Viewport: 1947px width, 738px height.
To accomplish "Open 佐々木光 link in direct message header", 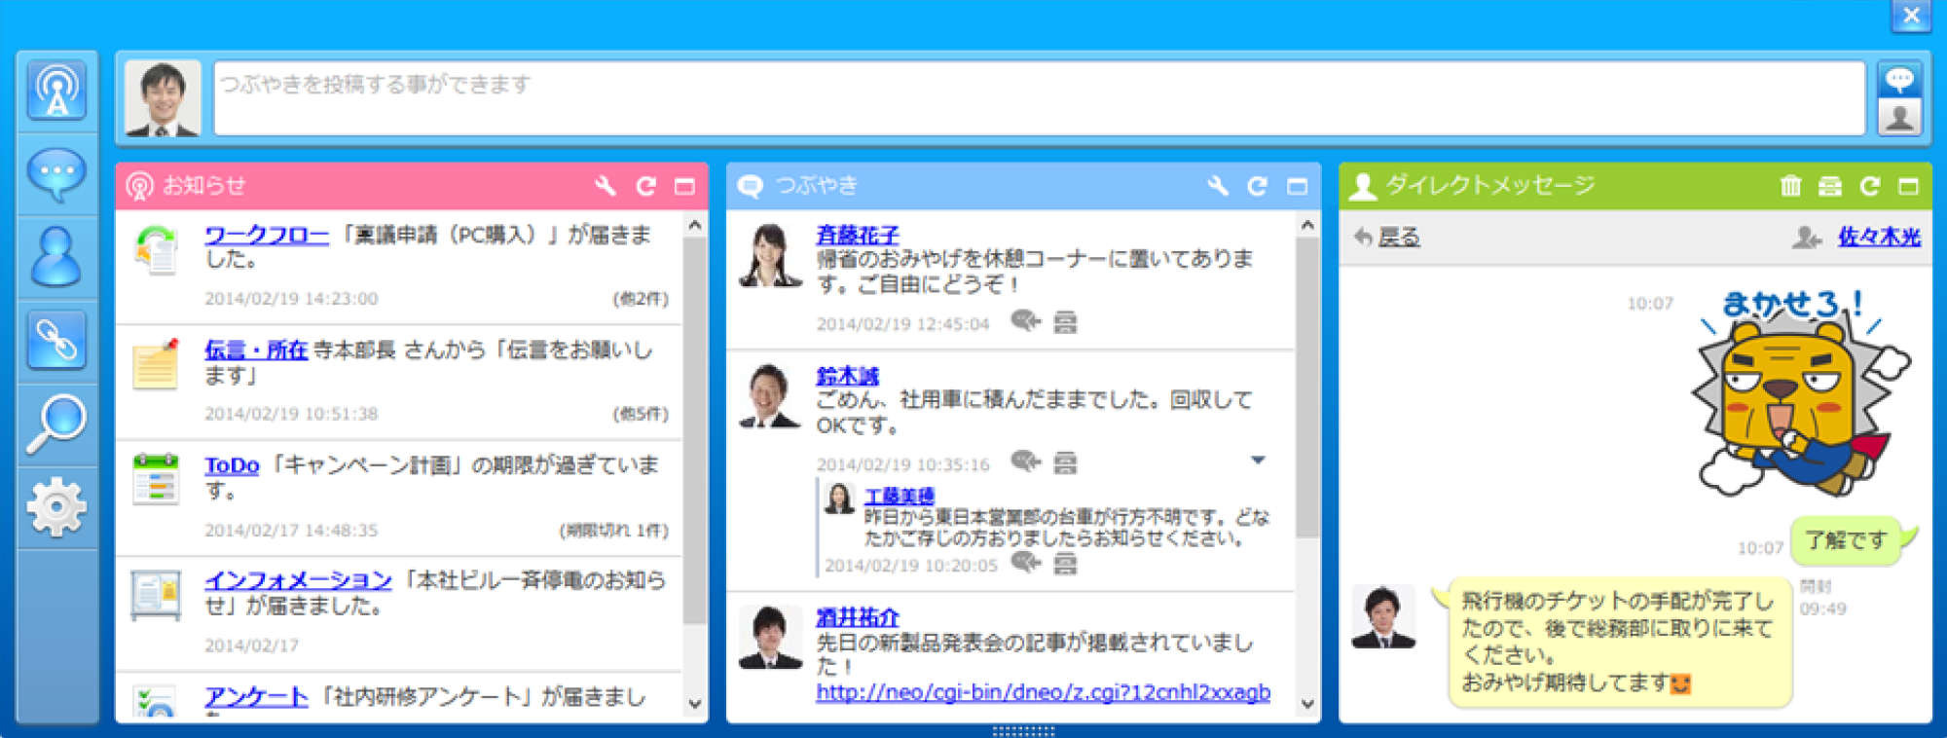I will 1879,237.
